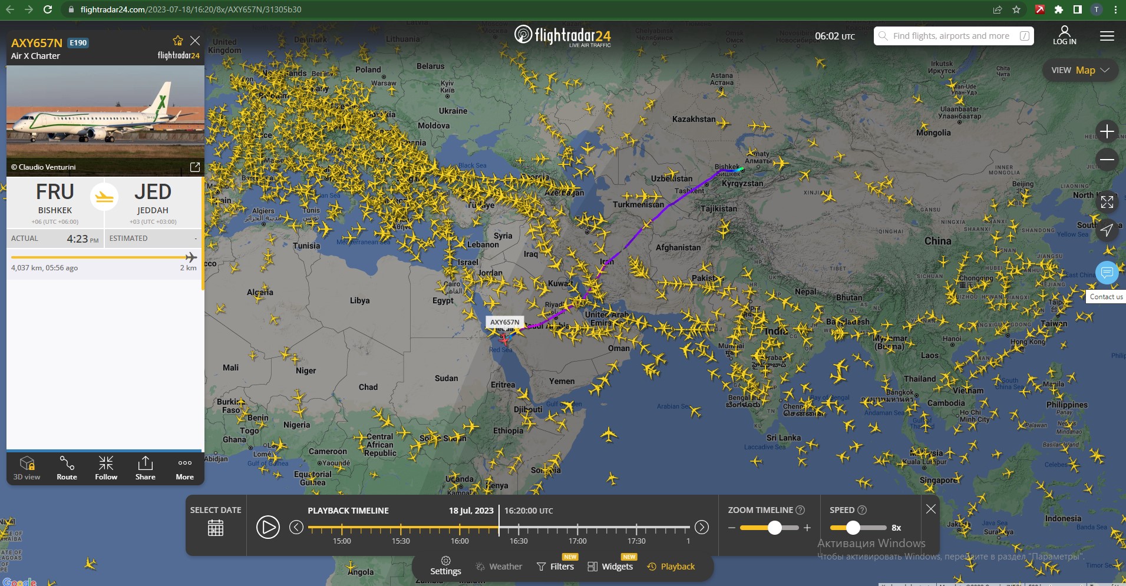The width and height of the screenshot is (1126, 586).
Task: Toggle fullscreen map view
Action: coord(1107,202)
